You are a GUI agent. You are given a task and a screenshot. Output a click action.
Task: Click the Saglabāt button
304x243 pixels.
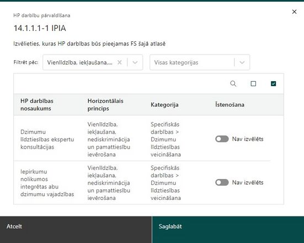228,230
